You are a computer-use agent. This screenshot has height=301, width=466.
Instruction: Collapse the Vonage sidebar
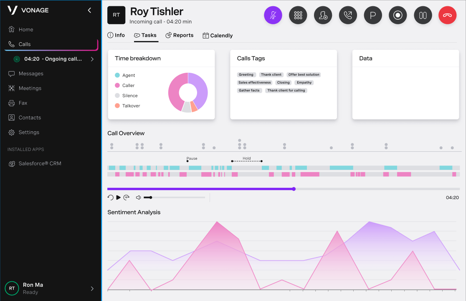click(89, 10)
